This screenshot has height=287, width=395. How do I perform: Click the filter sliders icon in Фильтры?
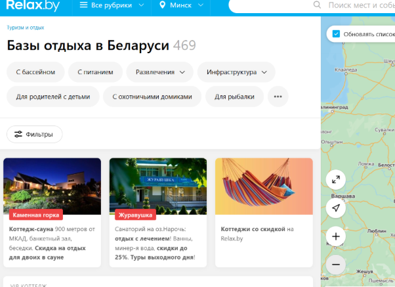click(x=18, y=134)
